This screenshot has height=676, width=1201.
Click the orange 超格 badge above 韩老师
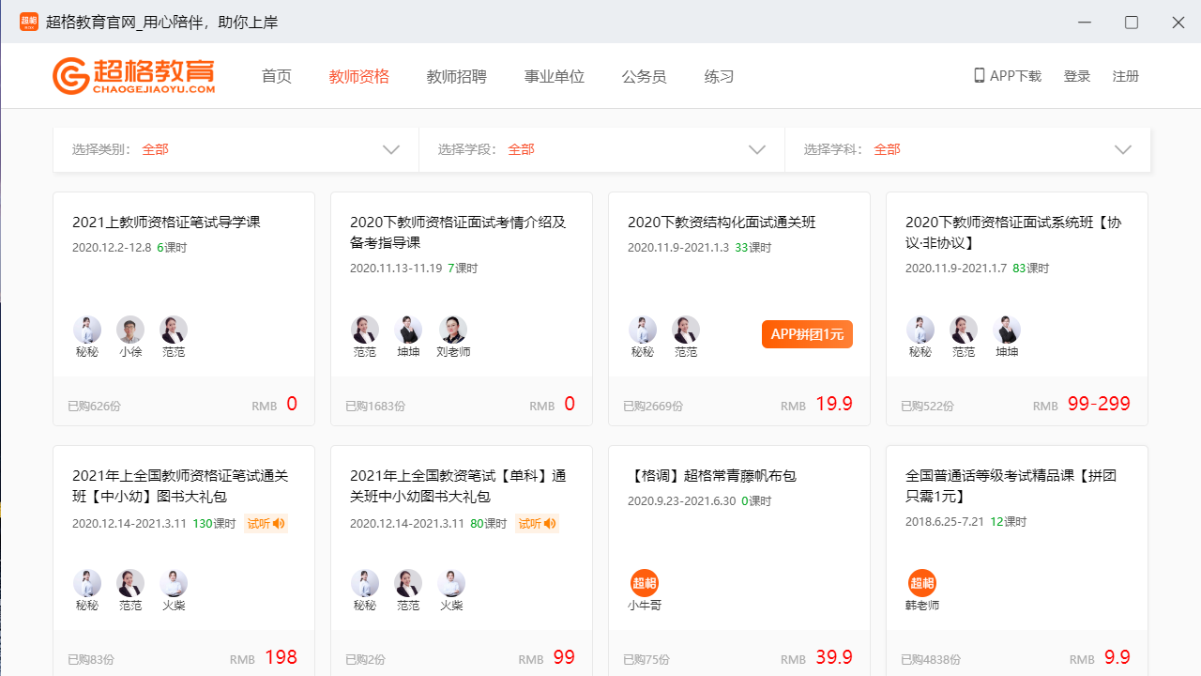[x=922, y=582]
